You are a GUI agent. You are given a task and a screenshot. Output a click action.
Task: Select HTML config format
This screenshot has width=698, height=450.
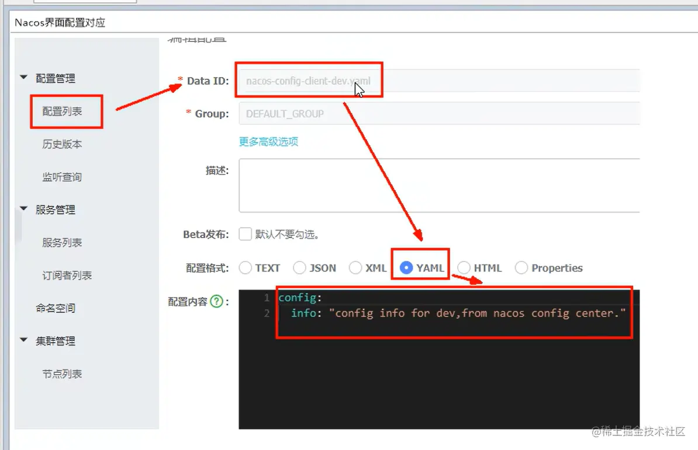pos(464,267)
